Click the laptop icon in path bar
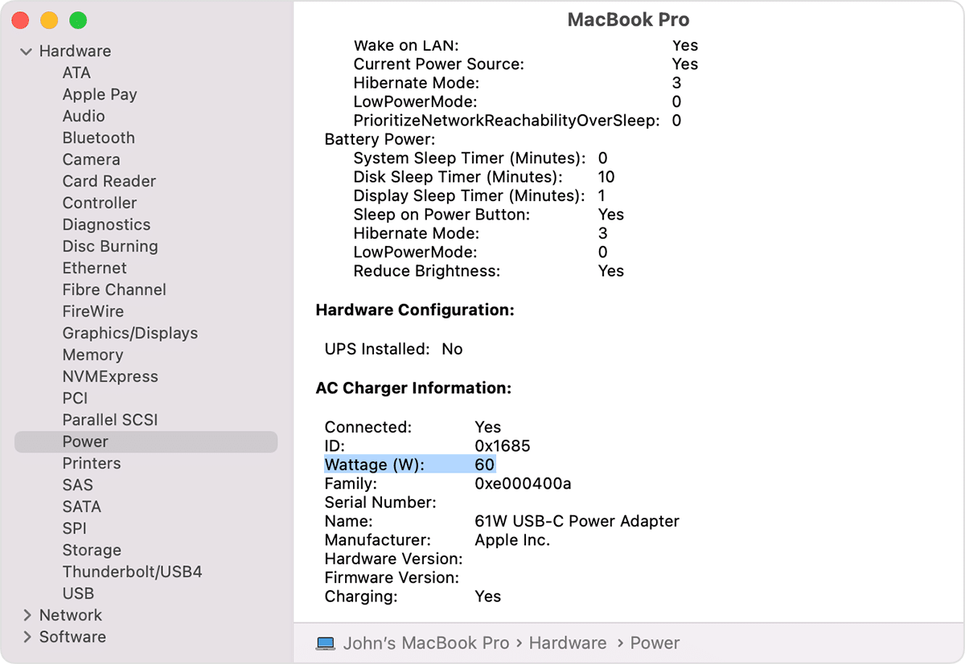Viewport: 965px width, 664px height. tap(325, 643)
